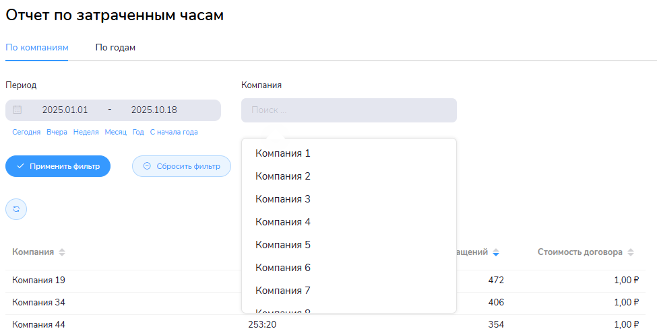Choose Компания 3 in the dropdown
This screenshot has height=333, width=657.
point(283,199)
